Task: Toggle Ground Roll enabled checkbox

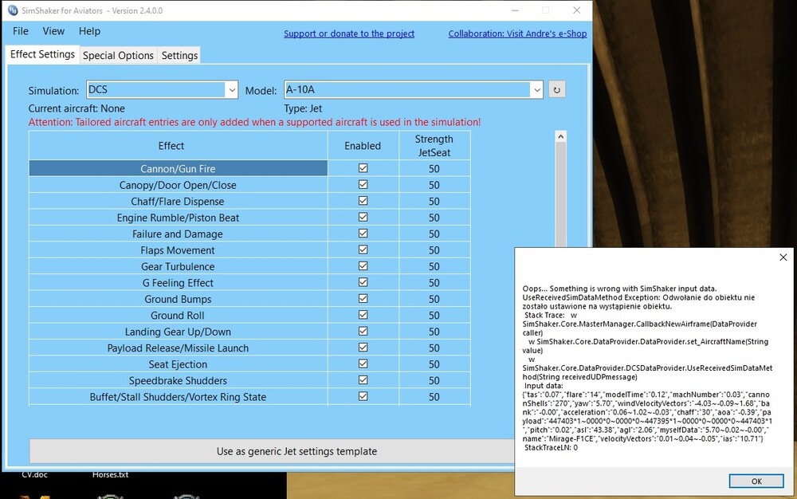Action: tap(363, 315)
